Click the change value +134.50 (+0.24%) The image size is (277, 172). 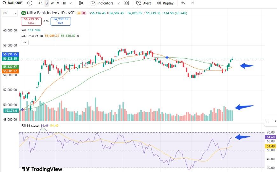[175, 13]
